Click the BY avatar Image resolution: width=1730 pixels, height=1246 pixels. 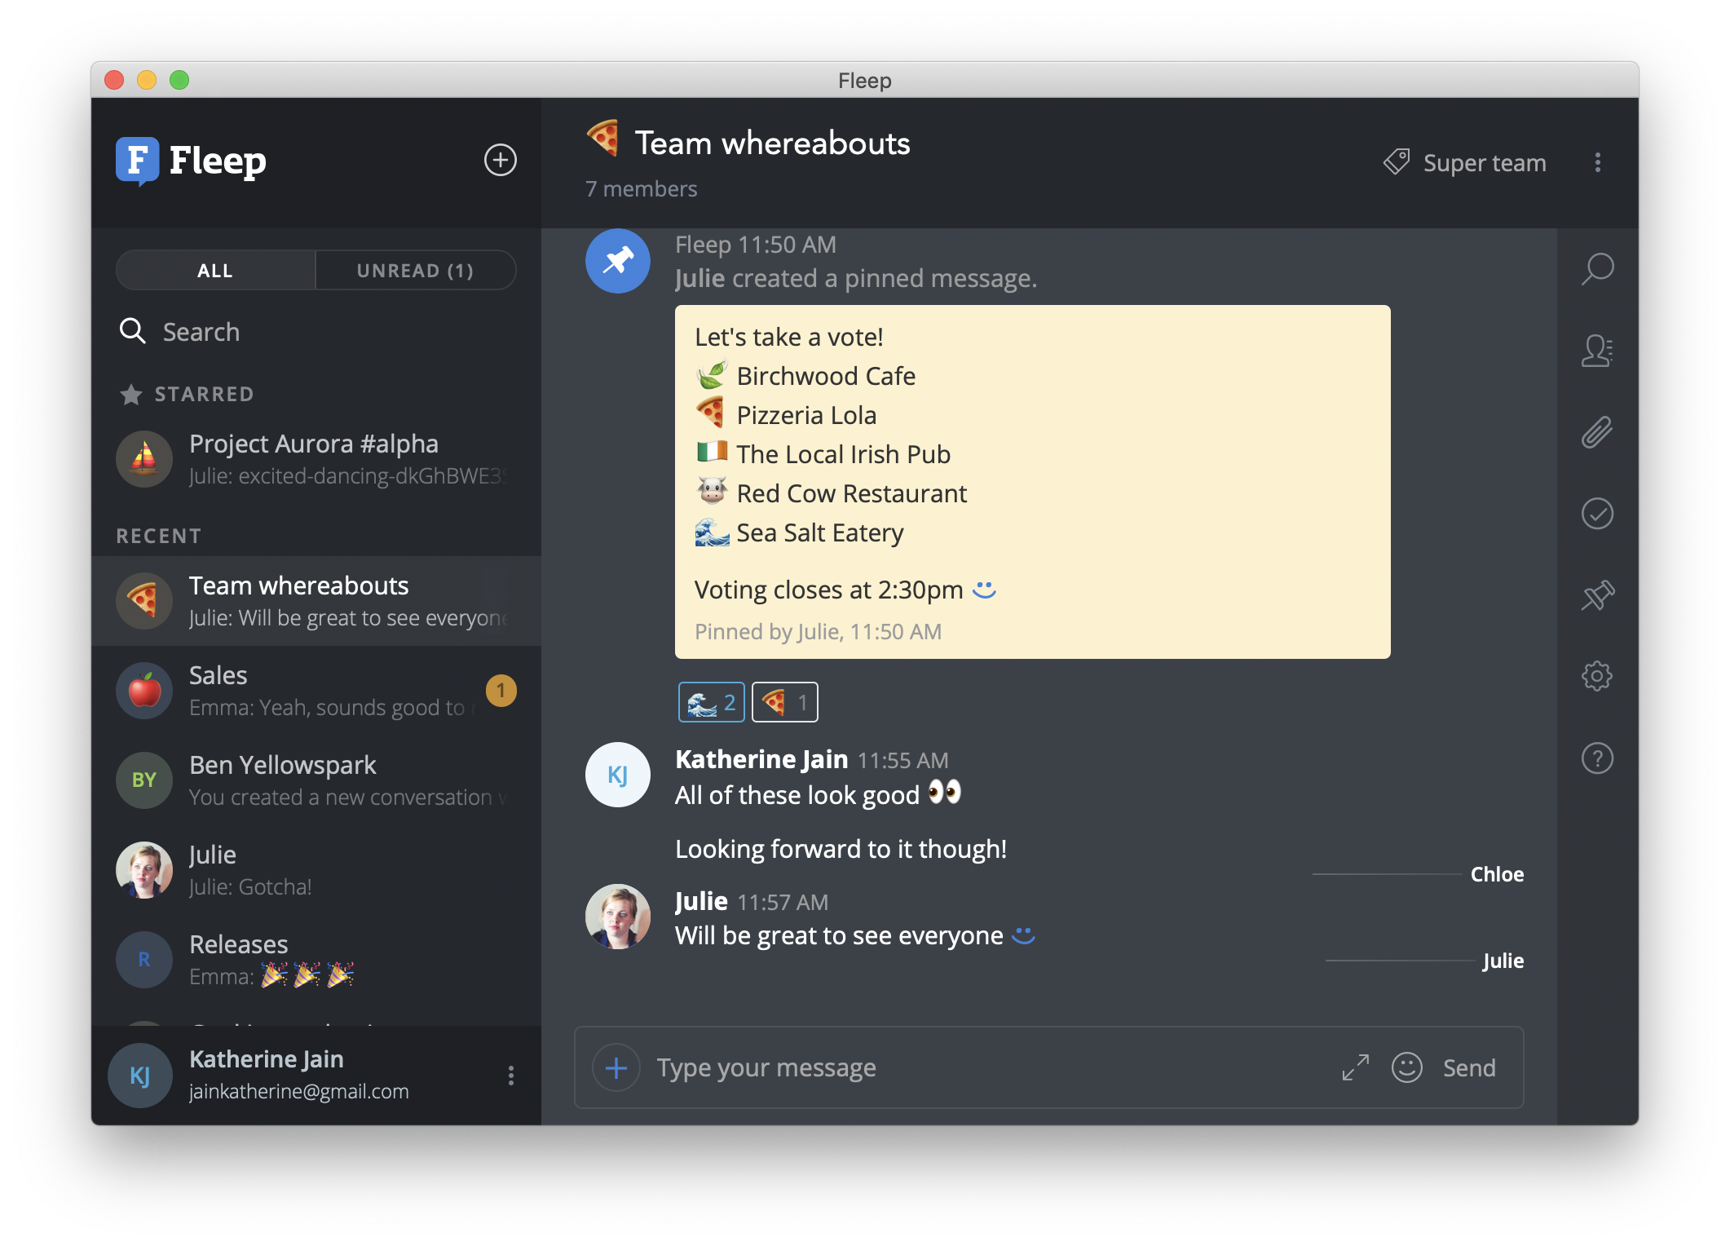144,780
